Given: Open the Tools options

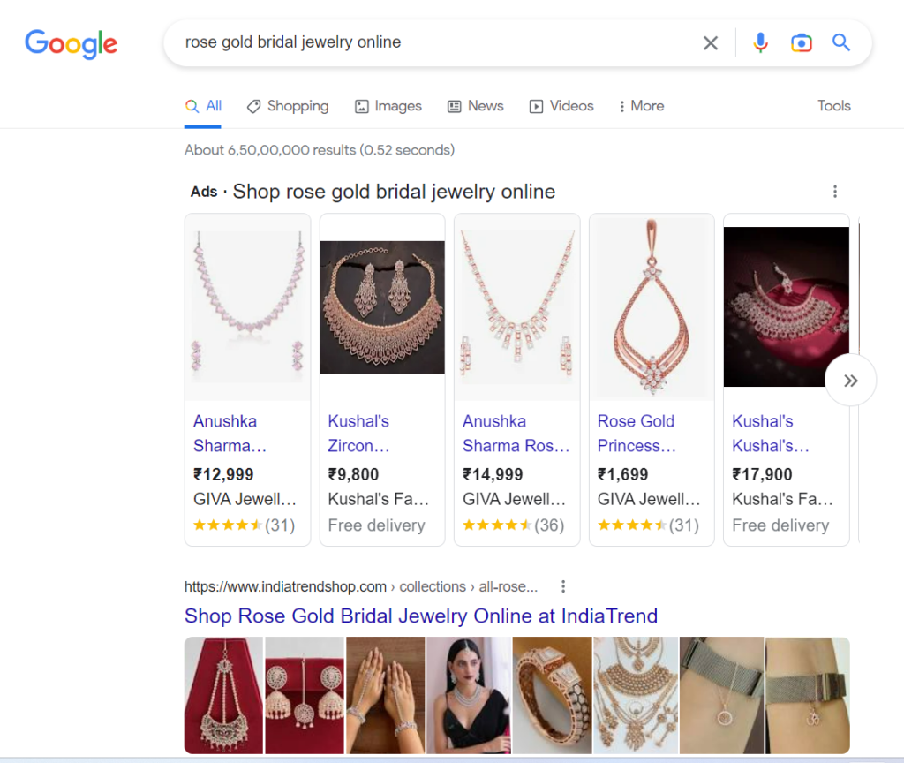Looking at the screenshot, I should pos(833,105).
